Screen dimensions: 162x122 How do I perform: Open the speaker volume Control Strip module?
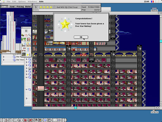coord(59,120)
